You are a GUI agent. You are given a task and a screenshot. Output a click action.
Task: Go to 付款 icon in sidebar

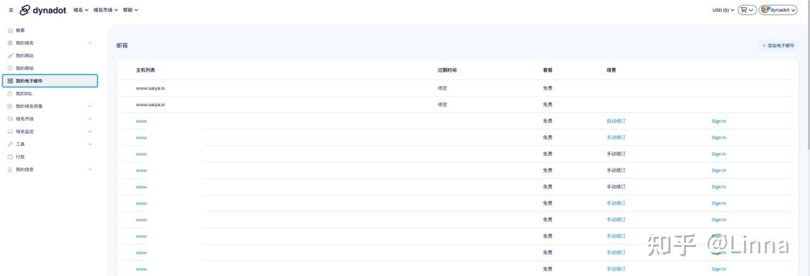point(10,157)
